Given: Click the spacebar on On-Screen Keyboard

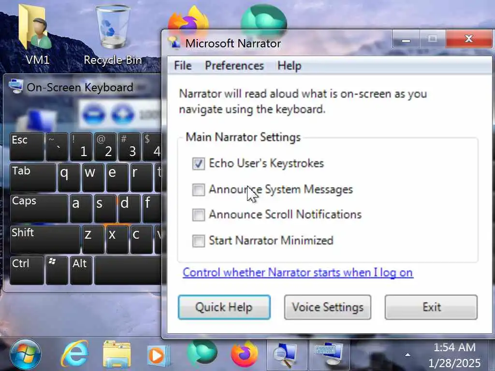Looking at the screenshot, I should [128, 271].
